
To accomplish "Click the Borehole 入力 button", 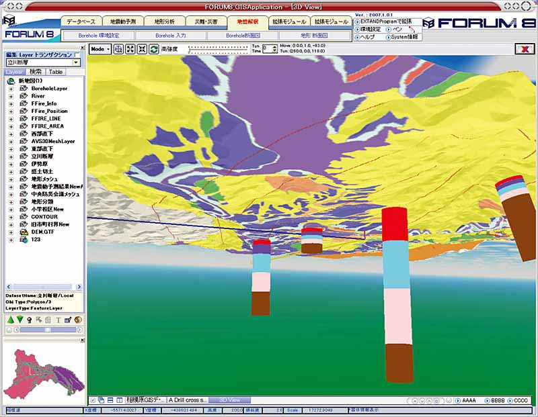I will tap(171, 36).
